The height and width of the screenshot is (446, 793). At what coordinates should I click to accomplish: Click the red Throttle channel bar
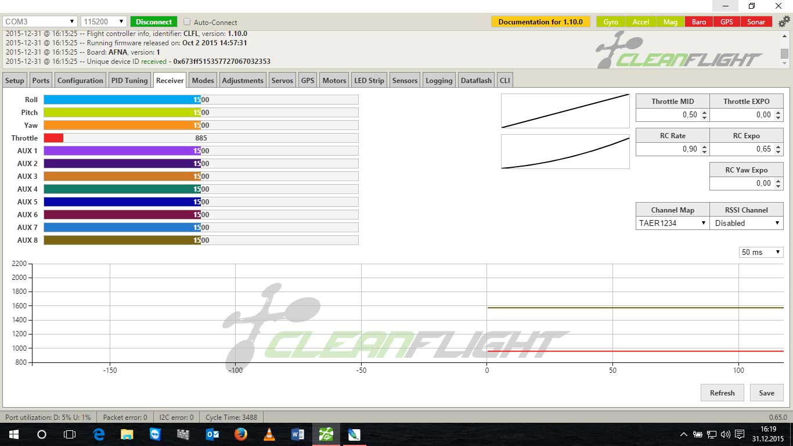click(53, 138)
